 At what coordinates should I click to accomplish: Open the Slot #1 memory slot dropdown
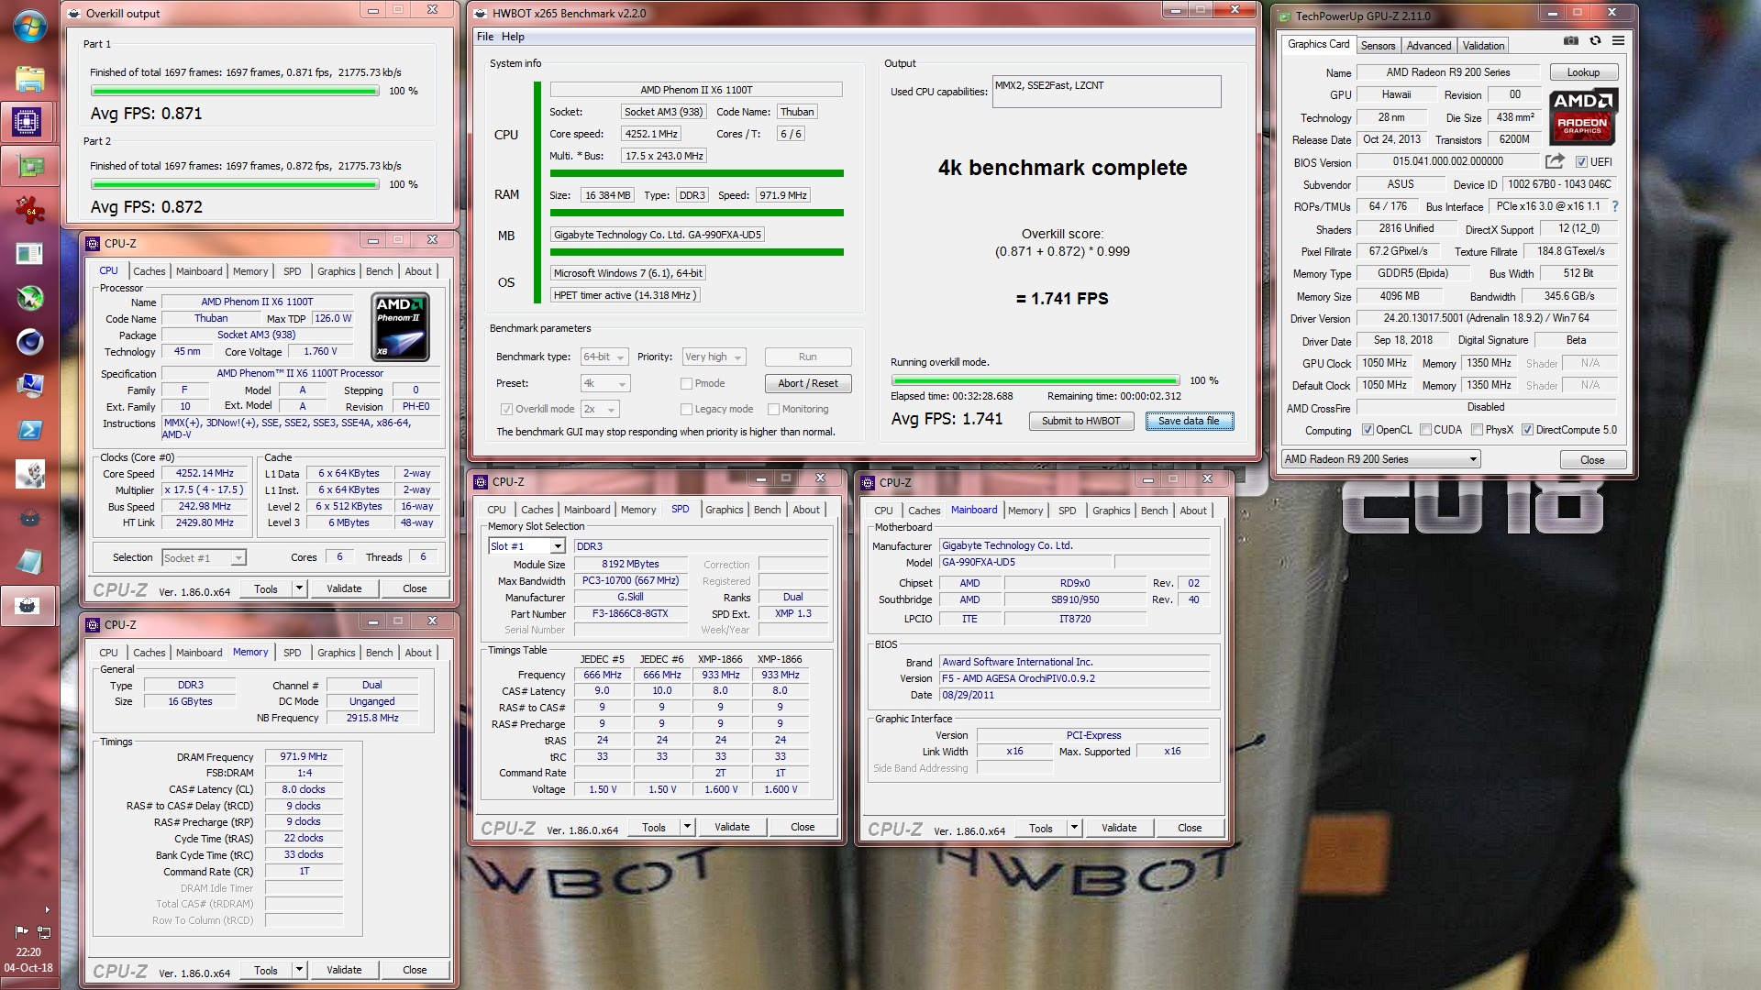click(526, 546)
